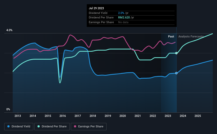Screen dimensions: 217x134
Task: Click the 2020 x-axis label
Action: click(x=123, y=116)
